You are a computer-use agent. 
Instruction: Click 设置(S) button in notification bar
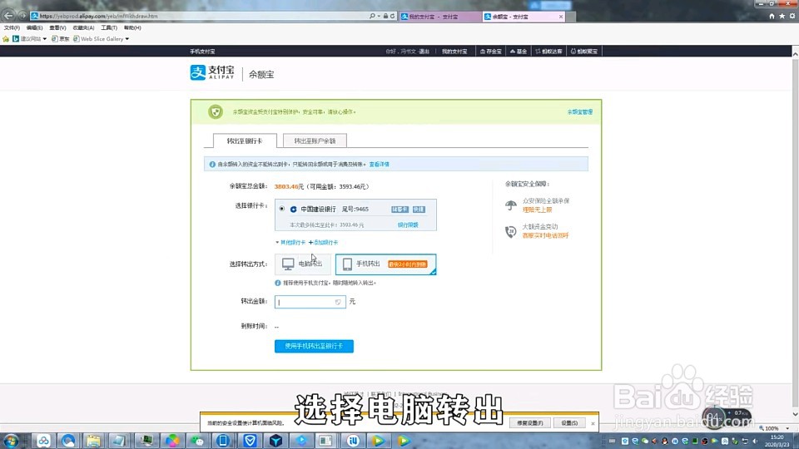(x=569, y=423)
